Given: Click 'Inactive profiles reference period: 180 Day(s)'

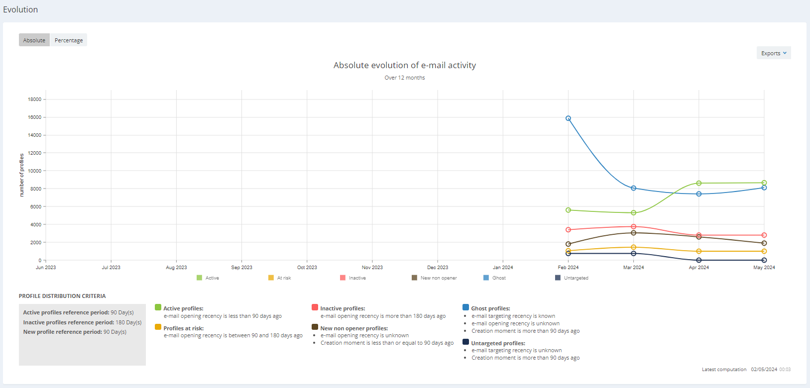Looking at the screenshot, I should (82, 322).
